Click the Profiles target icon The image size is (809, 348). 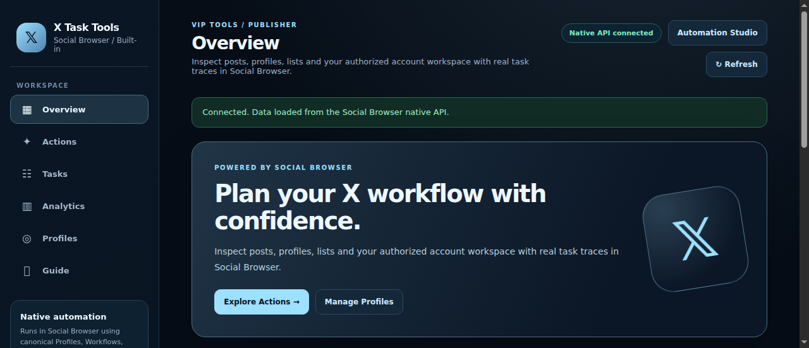(27, 238)
